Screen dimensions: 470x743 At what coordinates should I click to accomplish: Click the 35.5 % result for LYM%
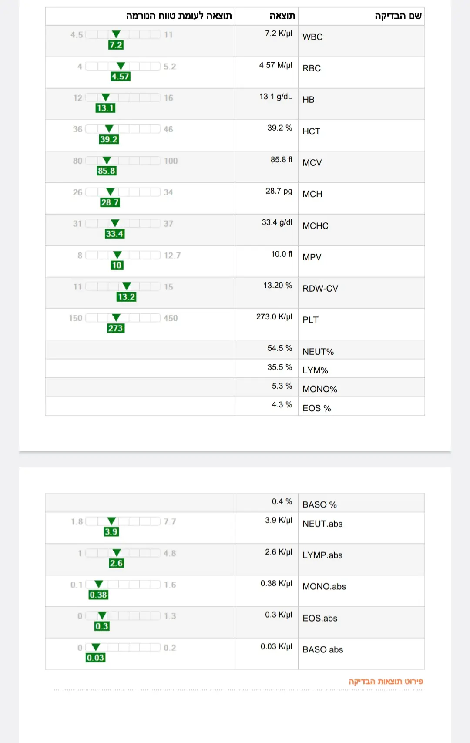(279, 367)
